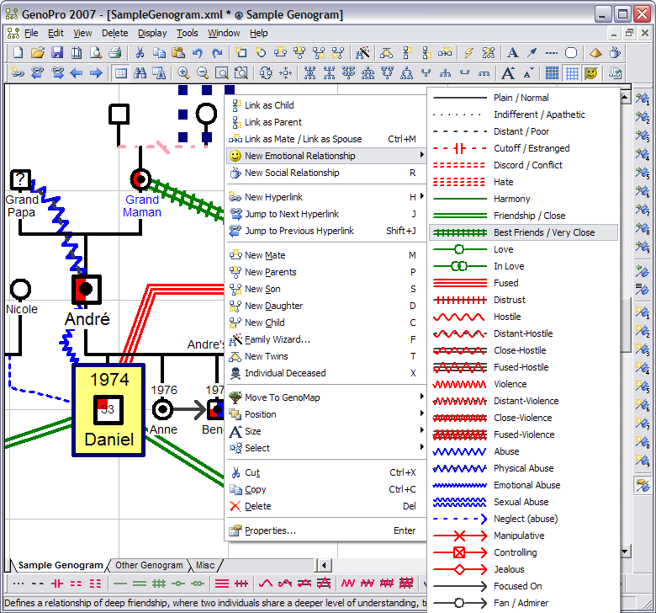Click the Undo arrow icon

197,53
